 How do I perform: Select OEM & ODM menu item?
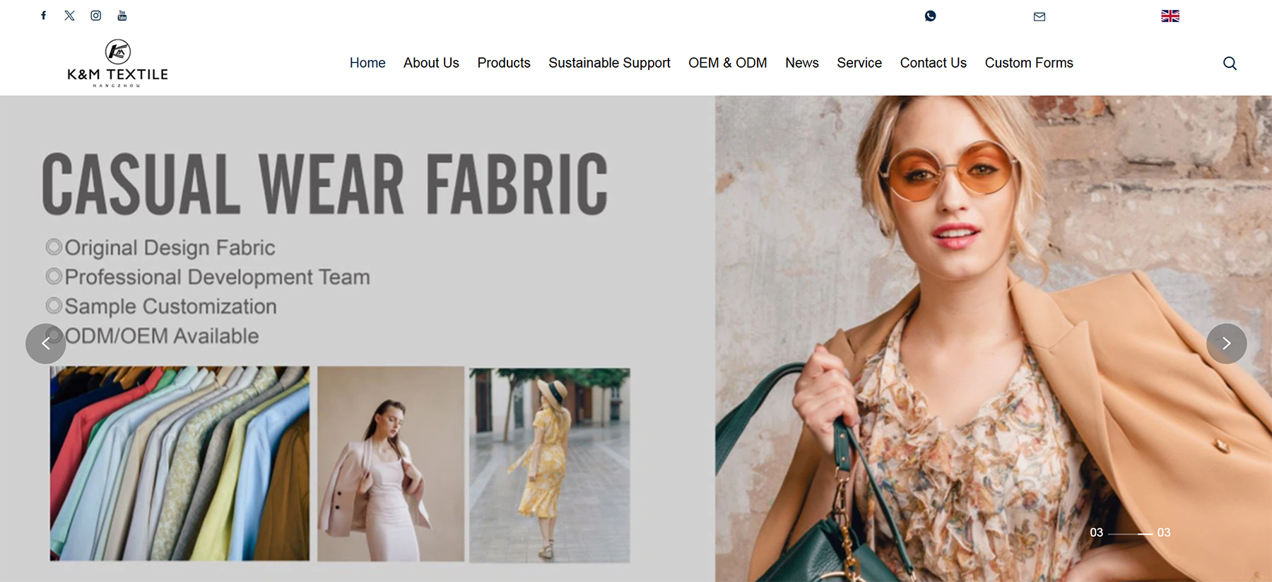[x=727, y=63]
